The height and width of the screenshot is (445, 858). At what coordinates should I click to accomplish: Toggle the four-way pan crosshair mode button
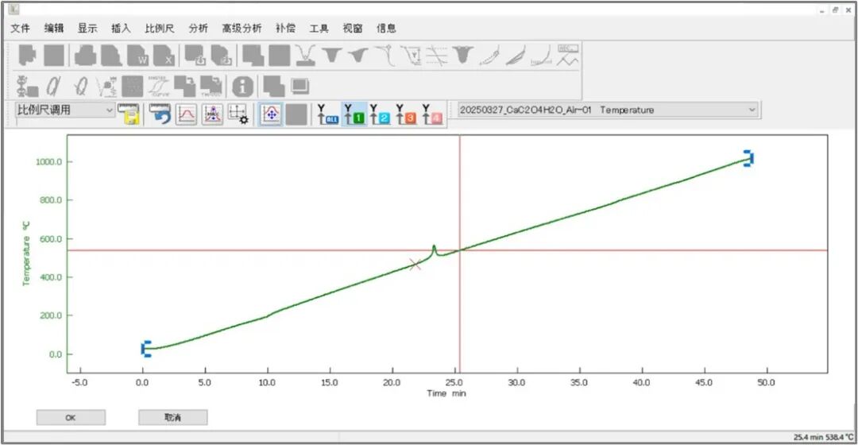(271, 114)
